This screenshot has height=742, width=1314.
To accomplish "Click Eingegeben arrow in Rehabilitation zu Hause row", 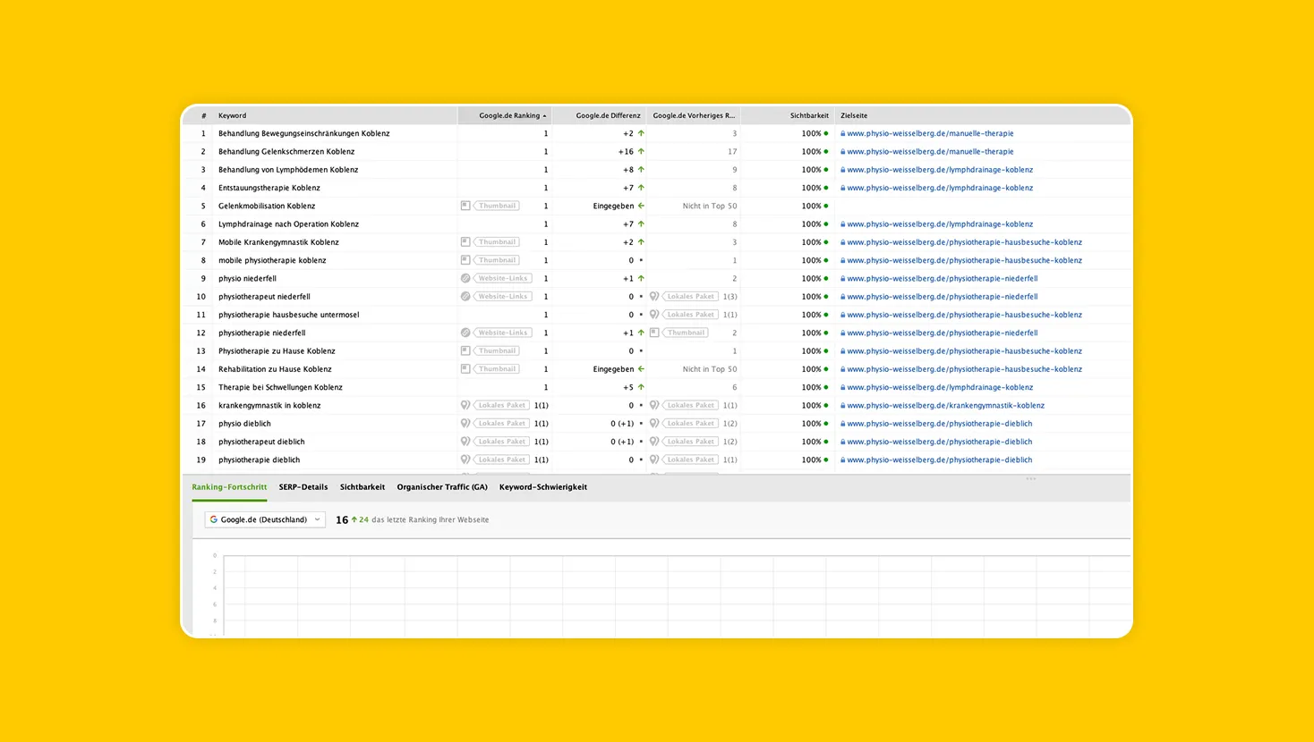I will [x=641, y=368].
